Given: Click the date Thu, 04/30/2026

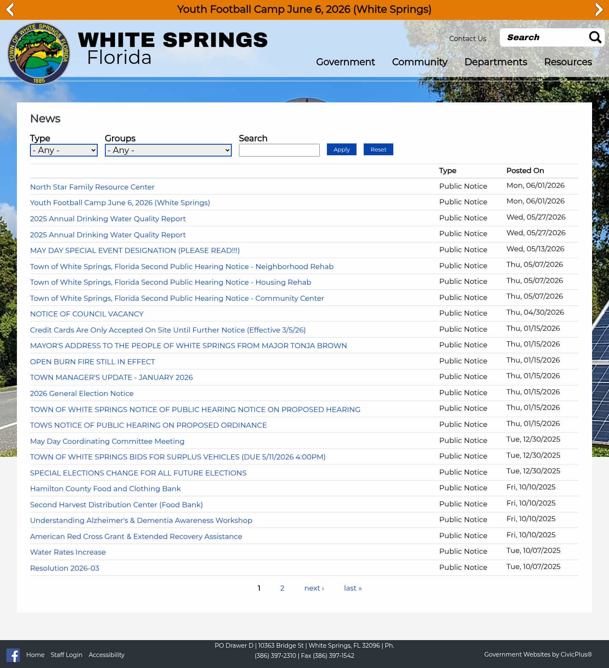Looking at the screenshot, I should click(x=535, y=312).
